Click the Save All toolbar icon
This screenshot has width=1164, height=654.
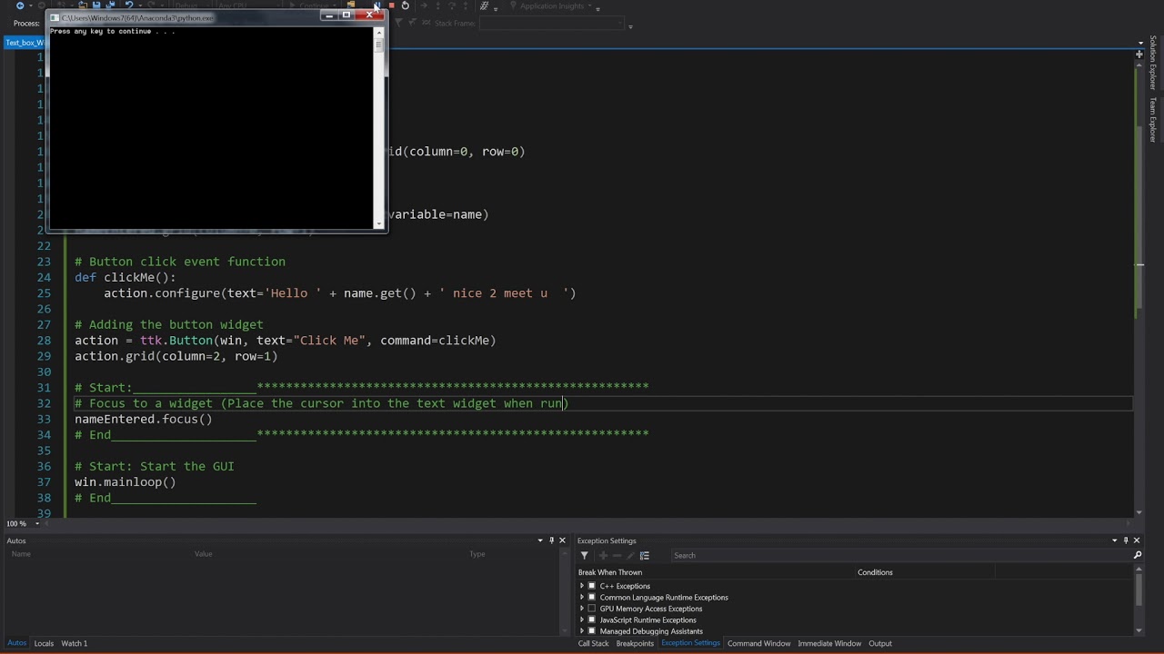coord(110,5)
